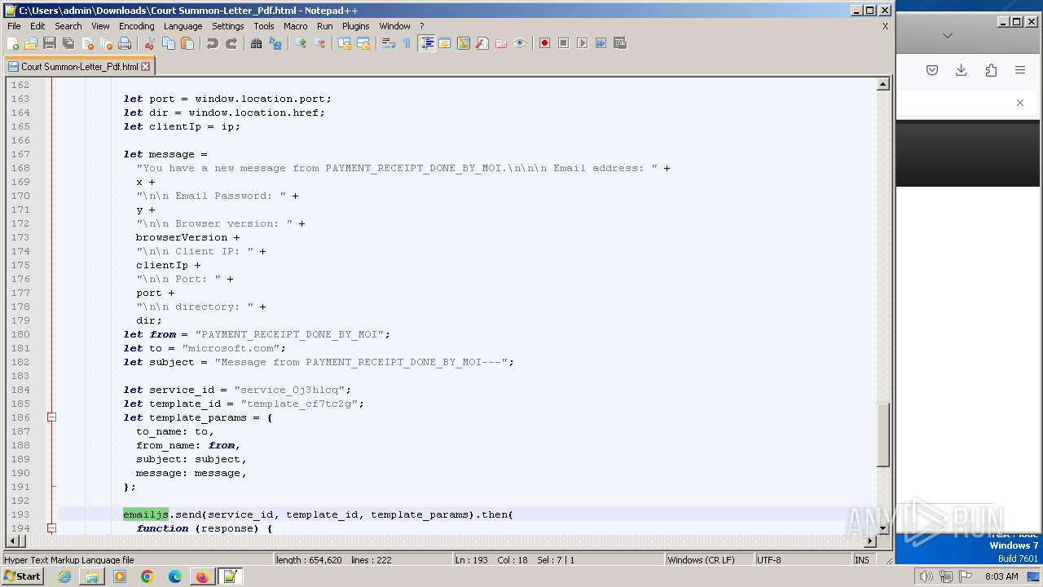Paste from the clipboard via the toolbar icon
This screenshot has width=1043, height=587.
[x=187, y=43]
